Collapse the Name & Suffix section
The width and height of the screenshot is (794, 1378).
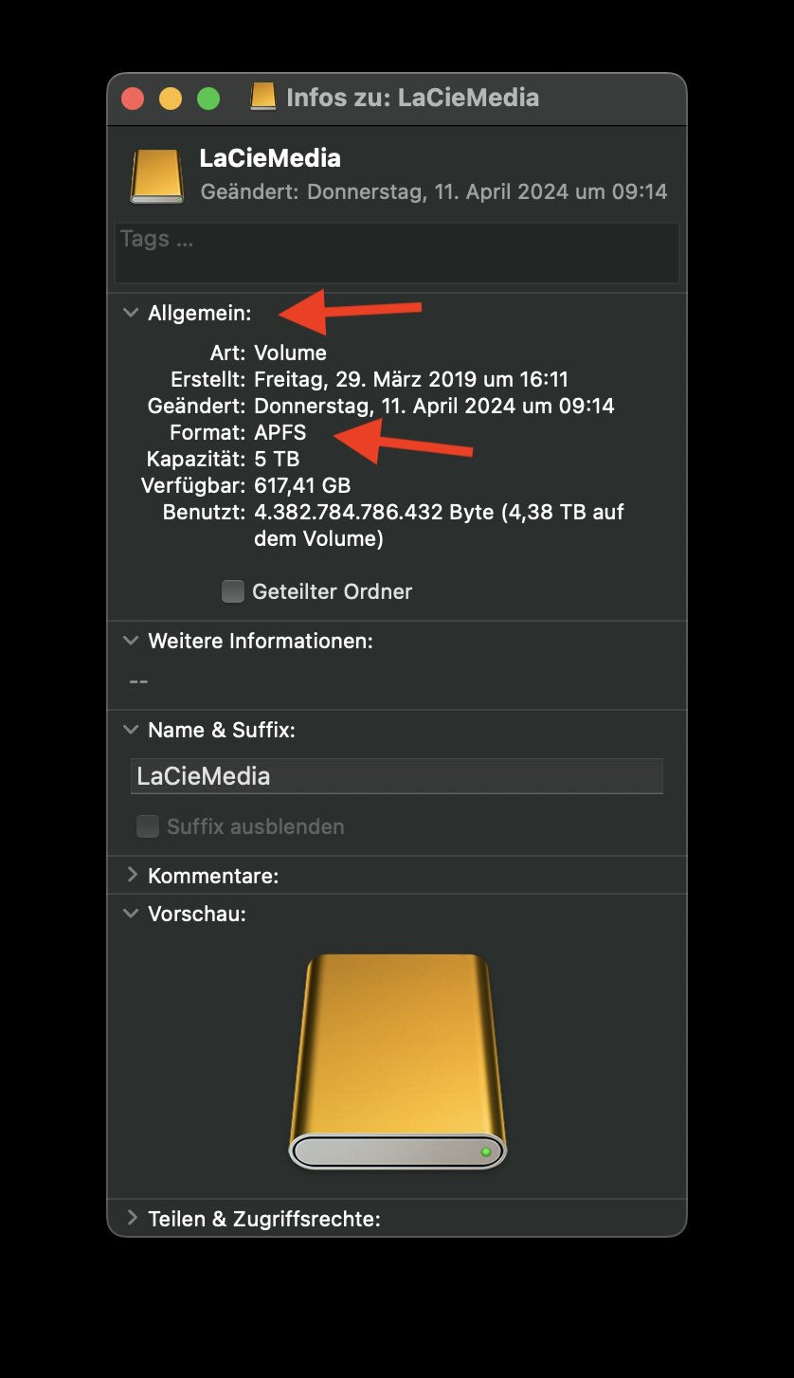132,730
